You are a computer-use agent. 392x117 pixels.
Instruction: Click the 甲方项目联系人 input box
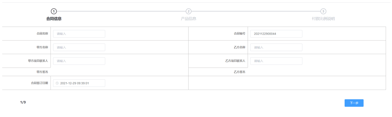click(79, 61)
